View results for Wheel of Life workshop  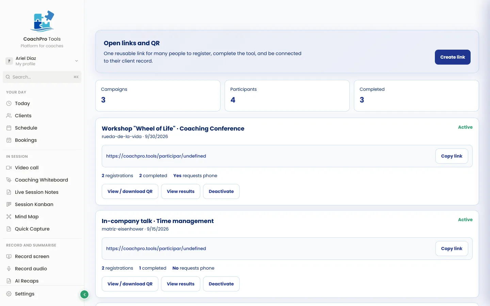click(x=181, y=191)
